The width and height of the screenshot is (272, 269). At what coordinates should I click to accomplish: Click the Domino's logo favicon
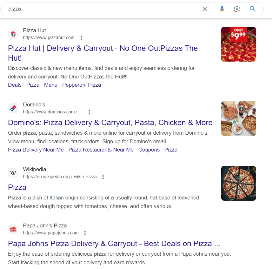[13, 108]
